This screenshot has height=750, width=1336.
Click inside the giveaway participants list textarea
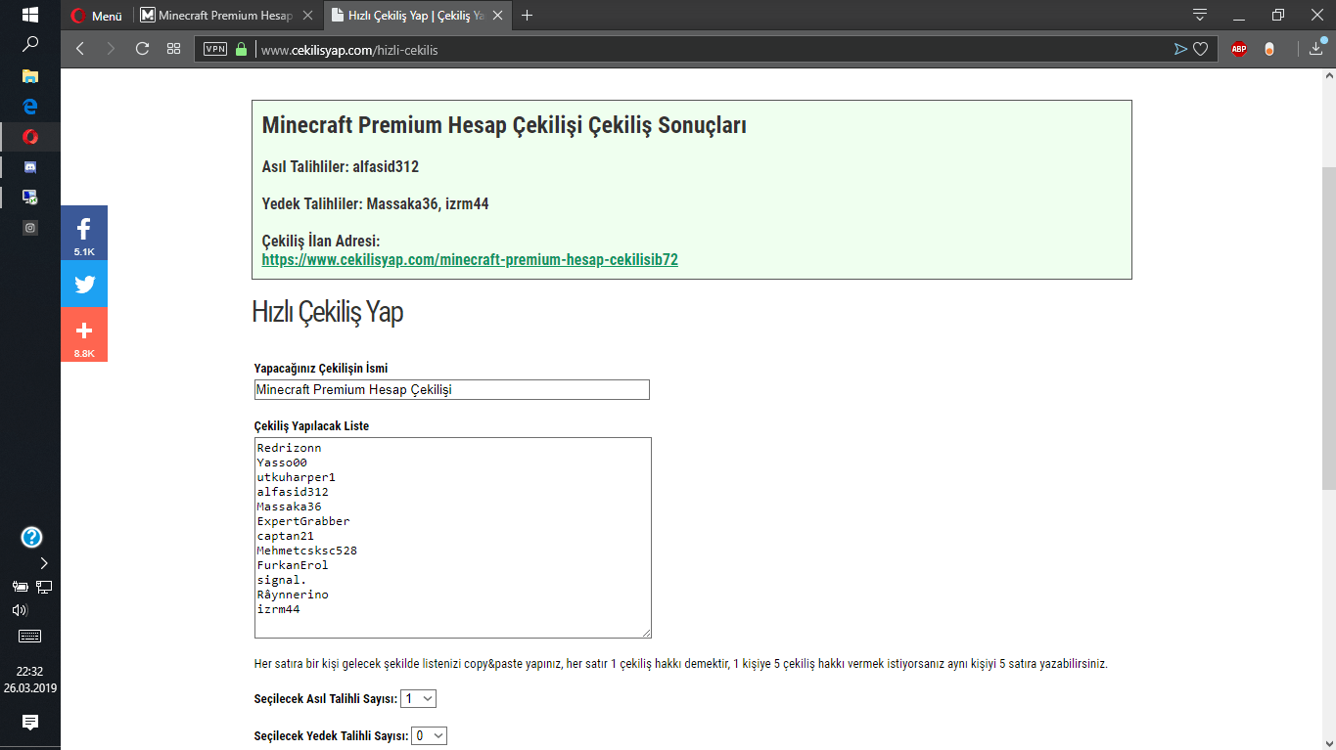point(452,538)
